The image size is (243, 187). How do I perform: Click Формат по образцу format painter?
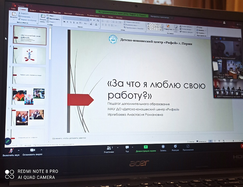pos(27,20)
